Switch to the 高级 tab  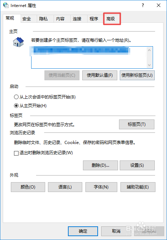[x=112, y=19]
